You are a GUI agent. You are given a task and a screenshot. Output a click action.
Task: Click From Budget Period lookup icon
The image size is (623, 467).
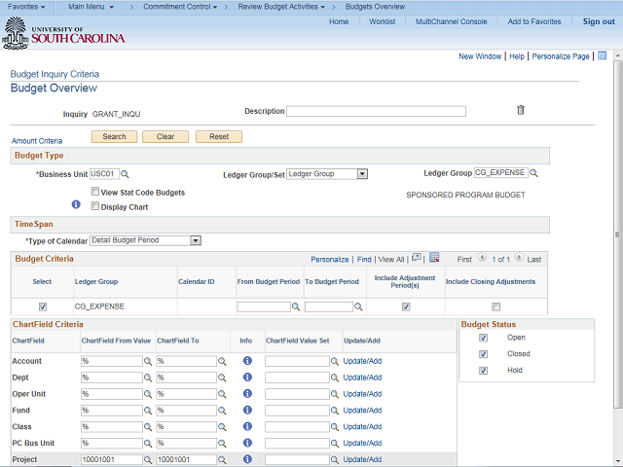pos(297,306)
